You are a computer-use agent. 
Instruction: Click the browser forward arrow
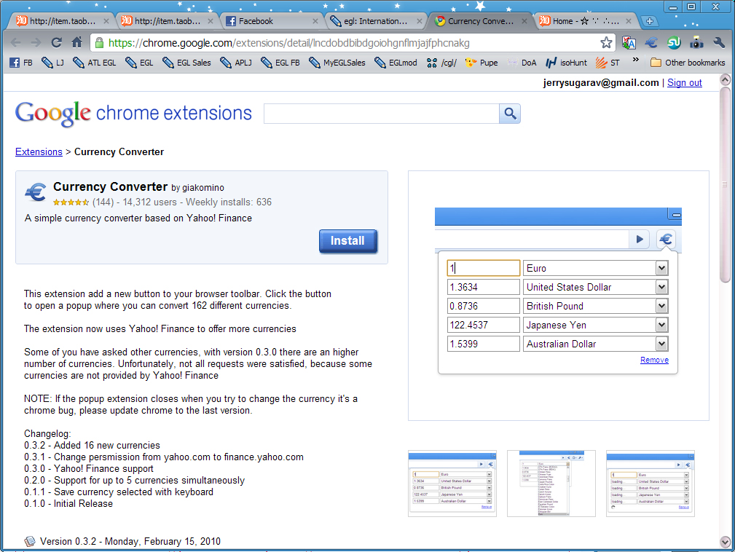pyautogui.click(x=36, y=43)
